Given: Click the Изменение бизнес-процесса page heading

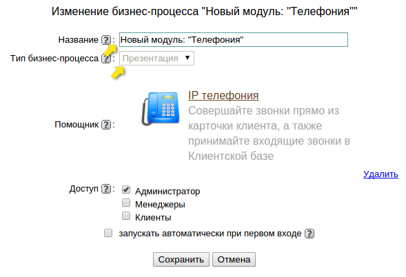Looking at the screenshot, I should (x=204, y=12).
